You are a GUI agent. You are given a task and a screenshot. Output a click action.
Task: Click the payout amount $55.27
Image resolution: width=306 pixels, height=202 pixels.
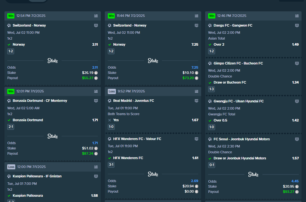[88, 78]
